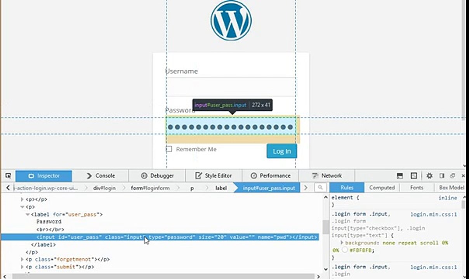469x279 pixels.
Task: Open the Style Editor tab
Action: (214, 176)
